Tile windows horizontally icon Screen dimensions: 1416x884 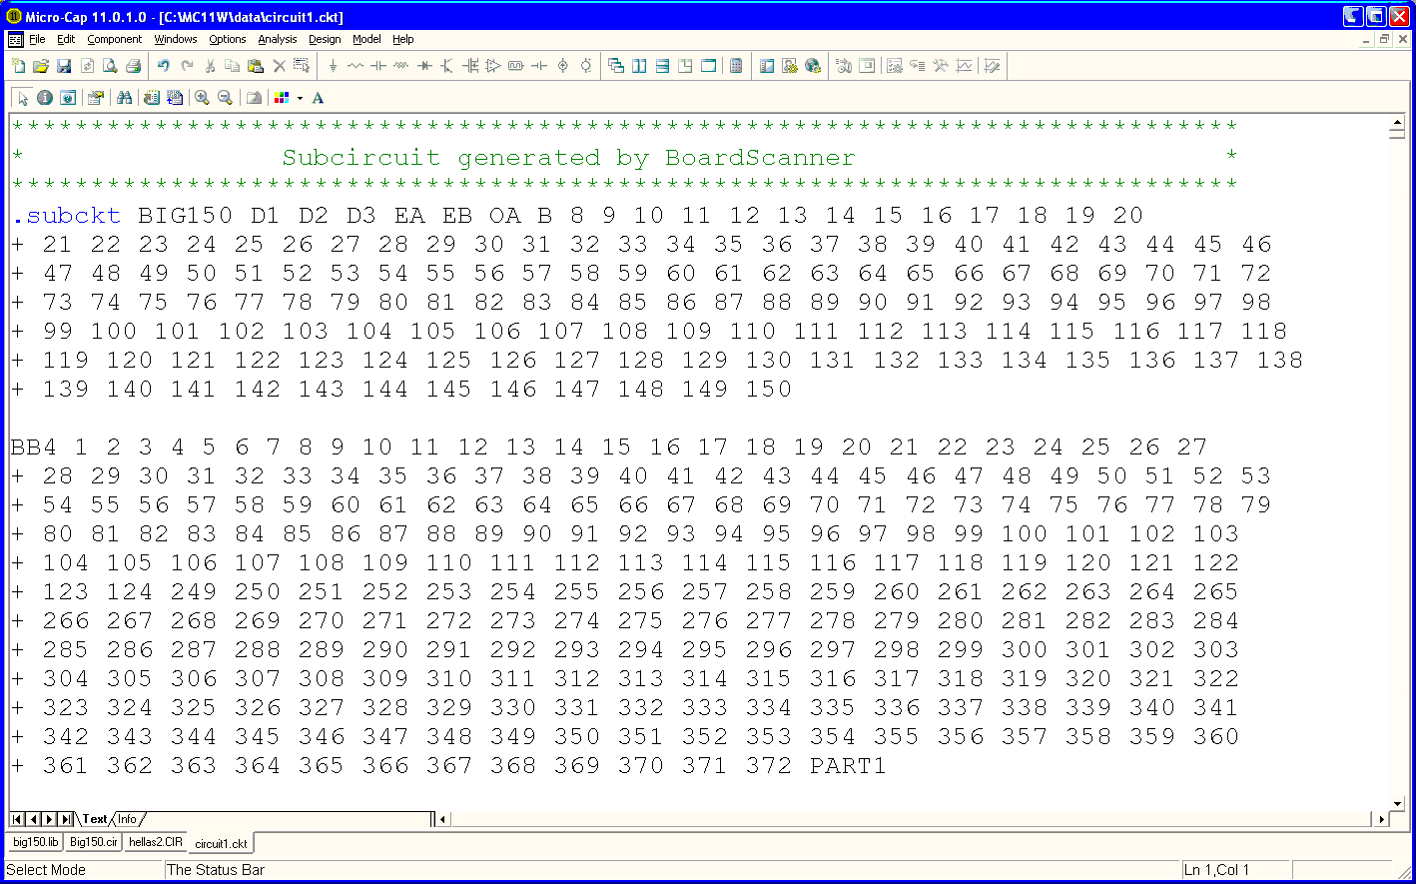tap(662, 66)
